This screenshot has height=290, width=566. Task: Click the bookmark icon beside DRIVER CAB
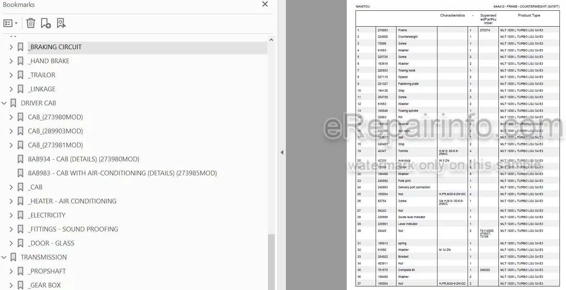(x=13, y=103)
